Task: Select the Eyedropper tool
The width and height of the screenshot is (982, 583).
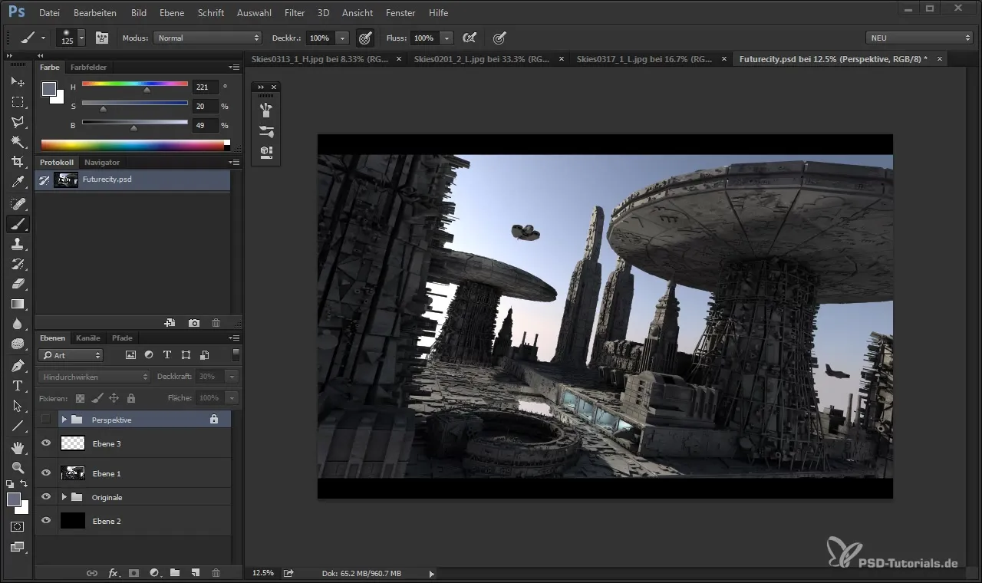Action: click(18, 183)
